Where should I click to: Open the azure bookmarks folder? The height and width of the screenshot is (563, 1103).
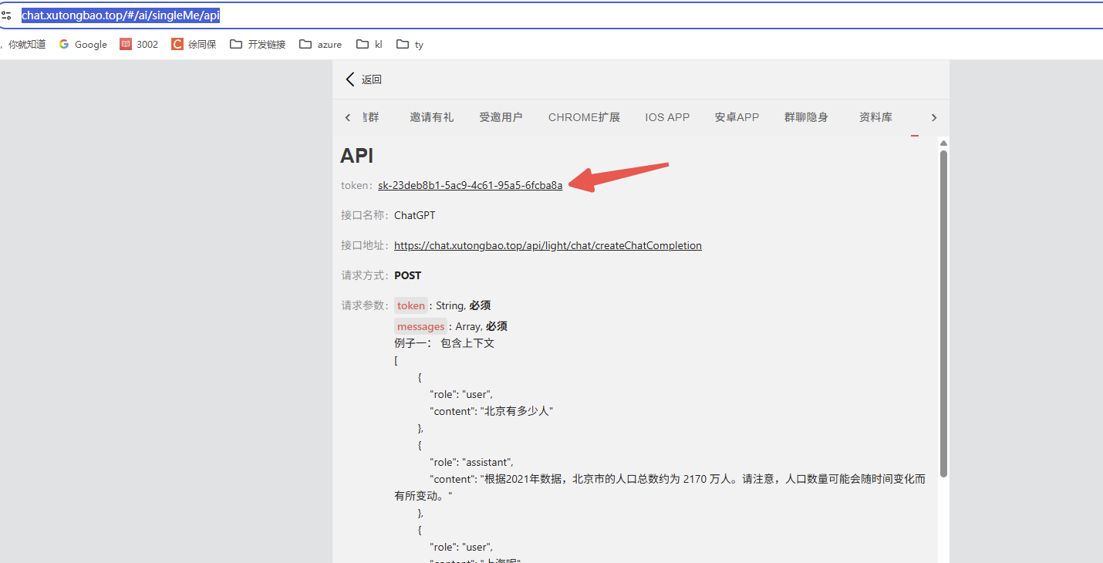tap(320, 44)
